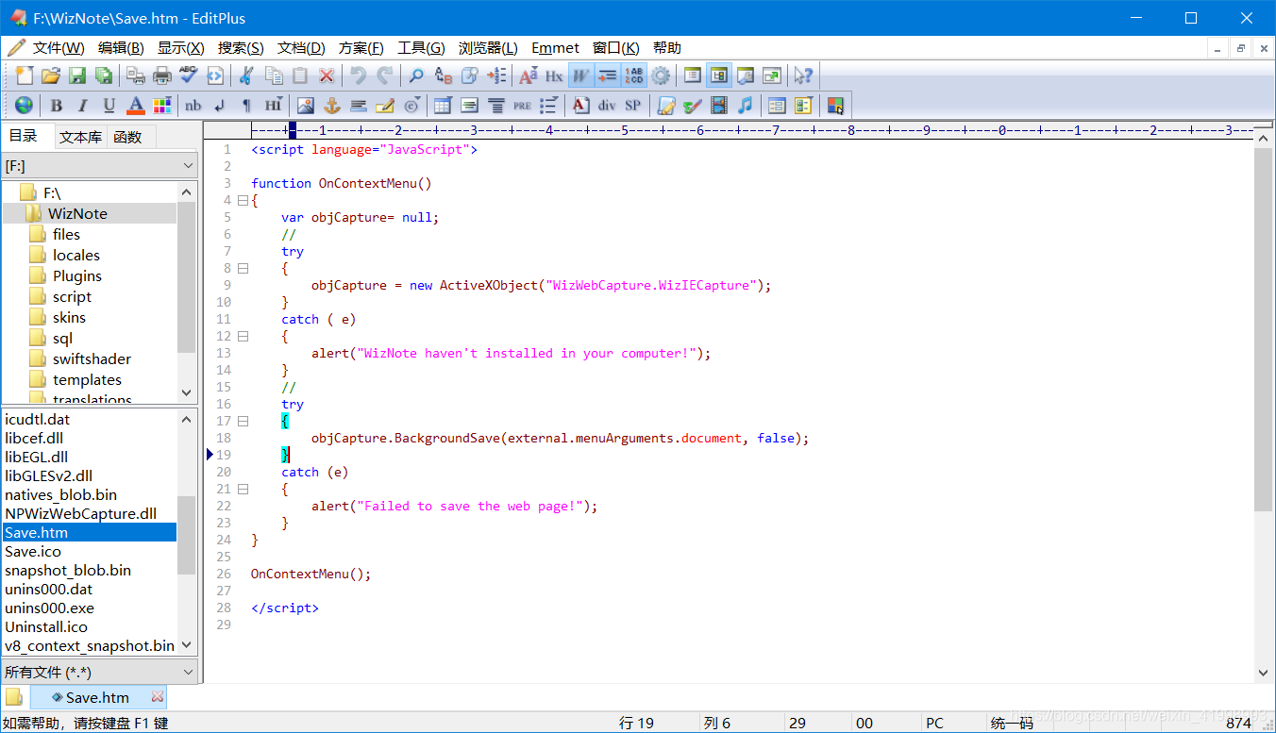Open the HI heading dropdown

pyautogui.click(x=273, y=105)
